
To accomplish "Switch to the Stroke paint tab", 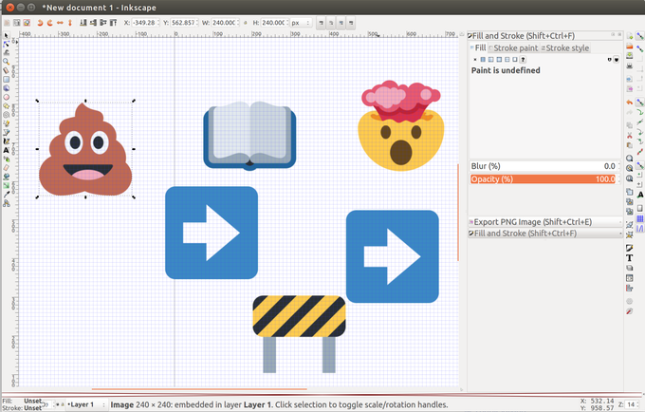I will pyautogui.click(x=513, y=48).
